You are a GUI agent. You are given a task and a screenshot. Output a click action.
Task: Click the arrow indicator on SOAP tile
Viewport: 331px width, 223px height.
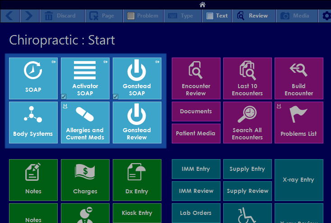[54, 62]
